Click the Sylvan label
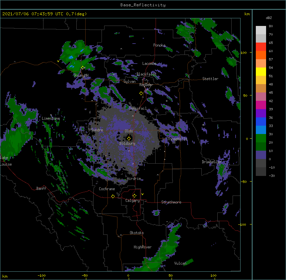Image resolution: width=286 pixels, height=280 pixels. (129, 81)
